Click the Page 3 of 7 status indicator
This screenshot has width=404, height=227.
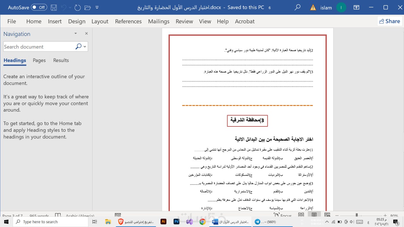12,216
